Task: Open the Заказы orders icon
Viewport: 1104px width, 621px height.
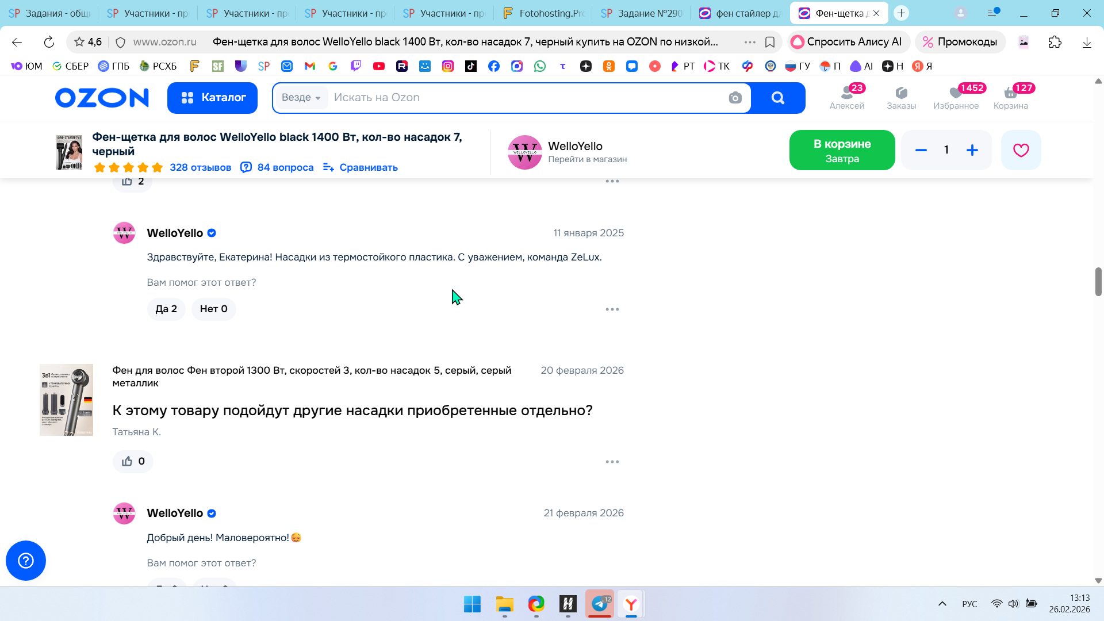Action: tap(901, 97)
